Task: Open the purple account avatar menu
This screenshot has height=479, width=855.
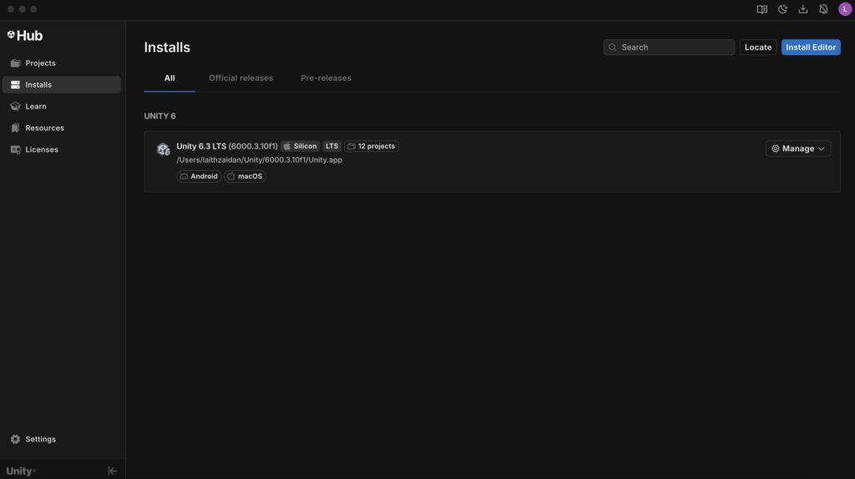Action: click(845, 9)
